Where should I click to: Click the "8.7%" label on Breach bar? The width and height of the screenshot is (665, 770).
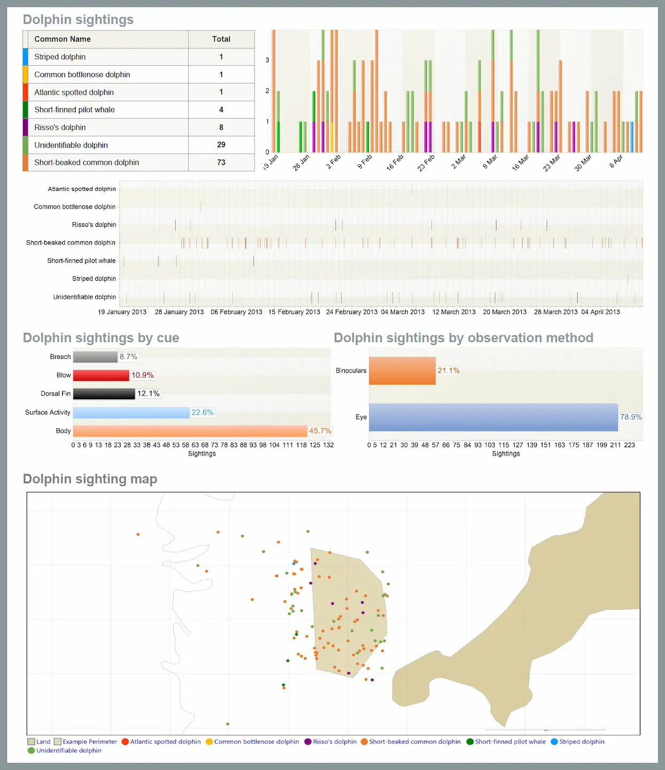pos(128,357)
